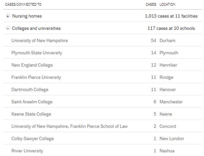Select the Colby-Sawyer College row
Screen dimensions: 204x156
pos(33,139)
